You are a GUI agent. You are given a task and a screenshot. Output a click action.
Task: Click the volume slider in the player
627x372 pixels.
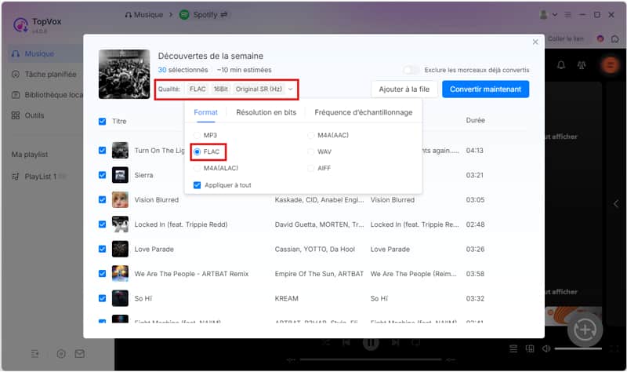[578, 348]
